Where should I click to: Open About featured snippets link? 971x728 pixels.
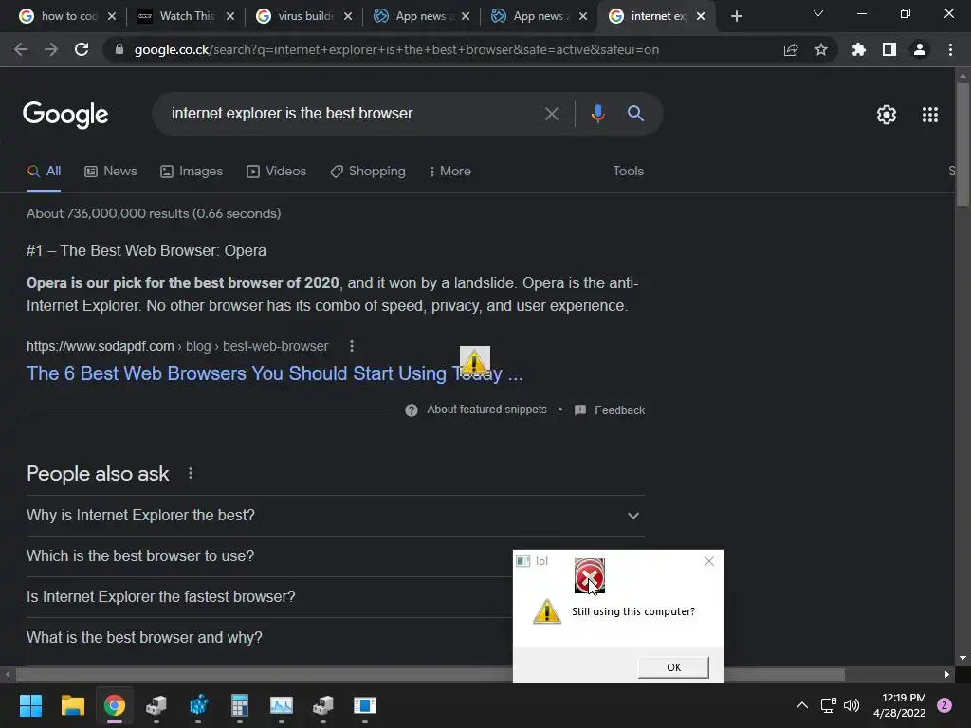point(486,409)
